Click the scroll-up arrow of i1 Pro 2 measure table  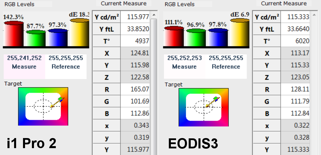[154, 15]
